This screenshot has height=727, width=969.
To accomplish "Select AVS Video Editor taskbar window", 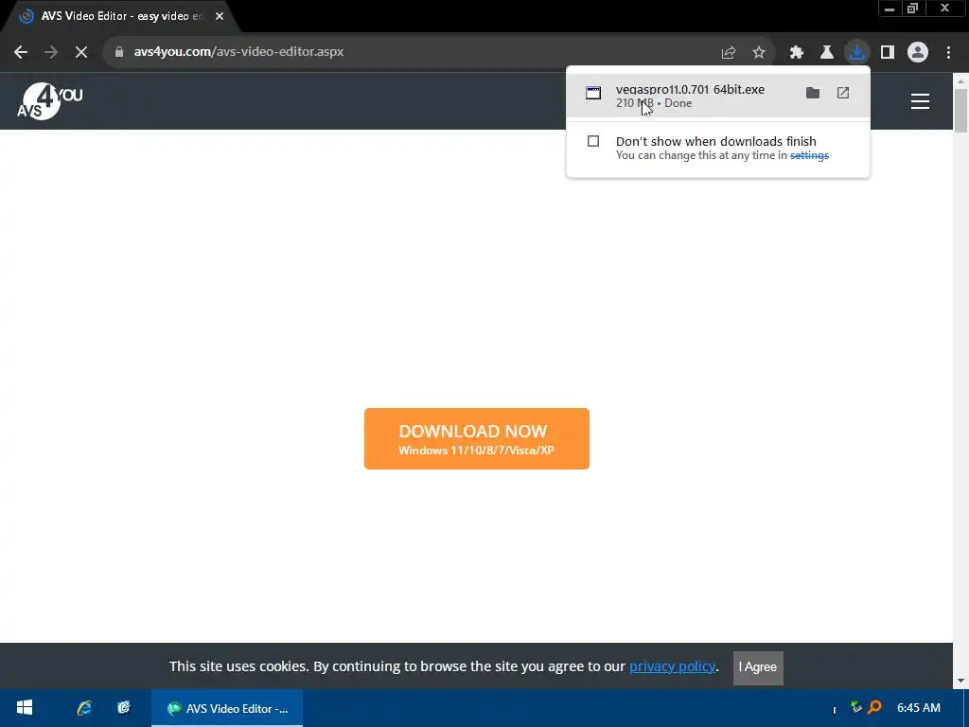I will [x=227, y=708].
